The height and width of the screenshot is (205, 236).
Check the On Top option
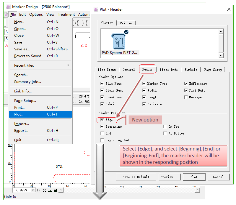pyautogui.click(x=165, y=126)
